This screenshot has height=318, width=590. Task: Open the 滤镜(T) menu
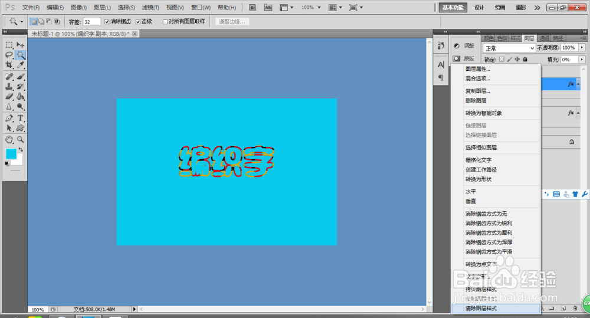pyautogui.click(x=150, y=8)
